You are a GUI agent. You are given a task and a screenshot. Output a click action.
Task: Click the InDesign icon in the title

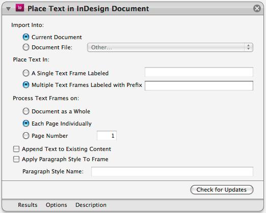pos(20,8)
